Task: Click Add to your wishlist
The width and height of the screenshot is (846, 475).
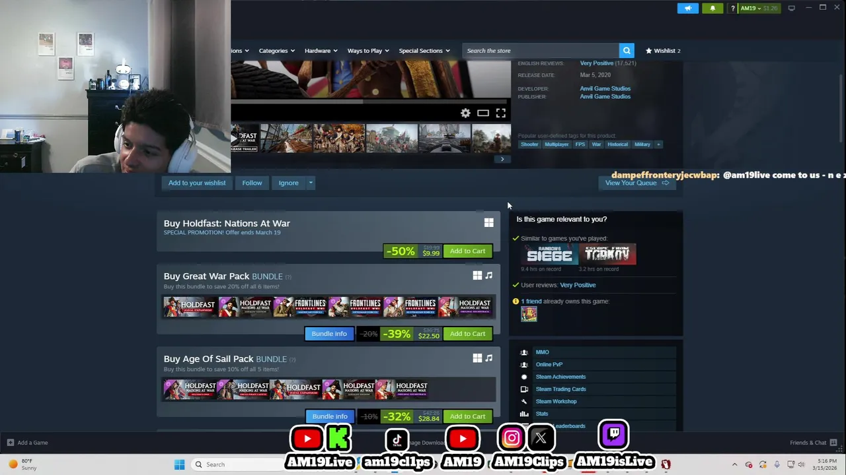Action: point(197,183)
